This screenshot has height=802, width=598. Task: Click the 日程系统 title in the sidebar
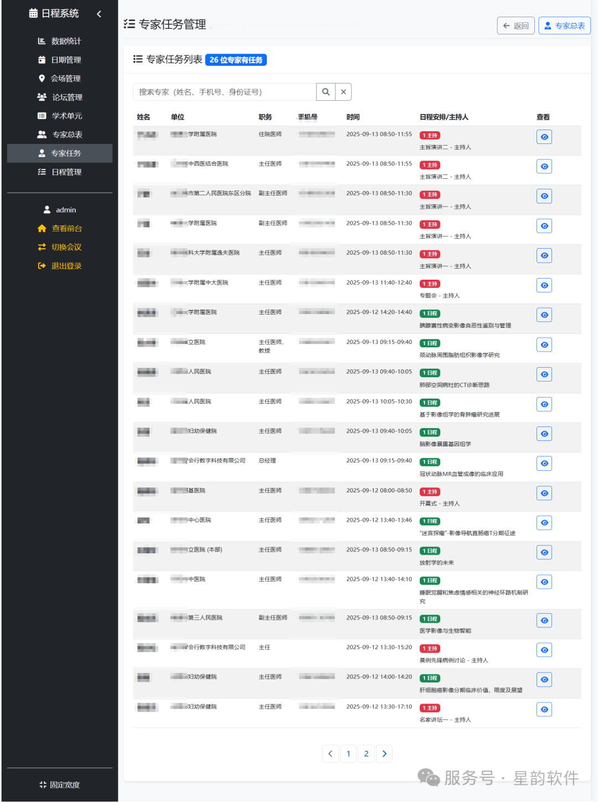click(x=54, y=13)
